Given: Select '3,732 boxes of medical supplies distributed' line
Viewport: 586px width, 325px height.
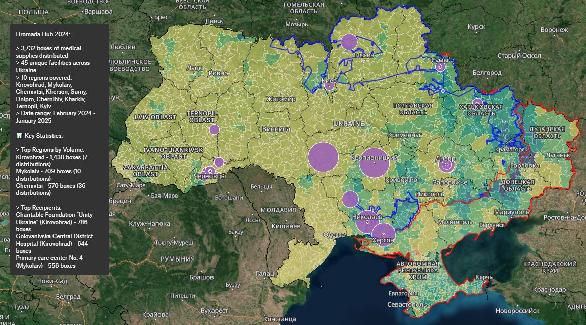Looking at the screenshot, I should click(48, 52).
